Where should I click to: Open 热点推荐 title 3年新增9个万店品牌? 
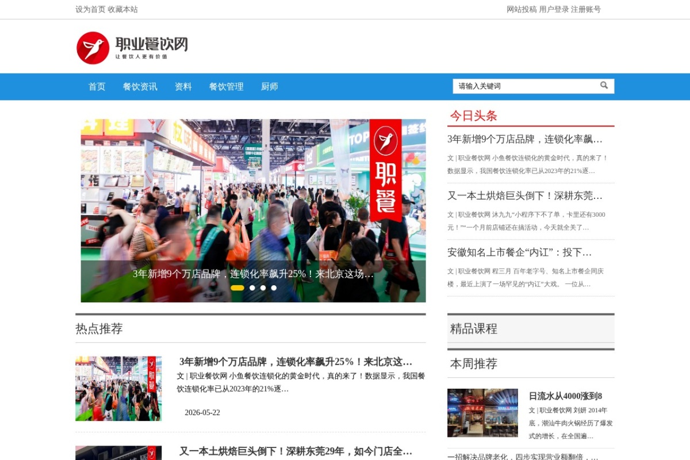[x=296, y=362]
